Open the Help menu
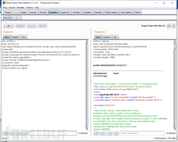Screen dimensions: 178x142 coord(37,8)
